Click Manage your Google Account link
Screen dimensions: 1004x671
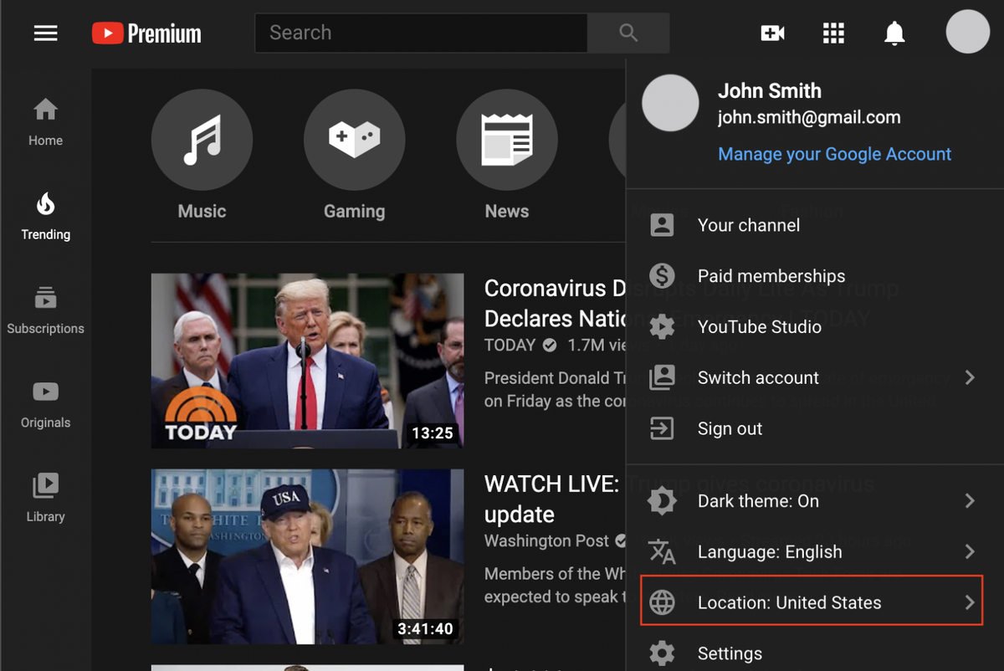tap(834, 154)
